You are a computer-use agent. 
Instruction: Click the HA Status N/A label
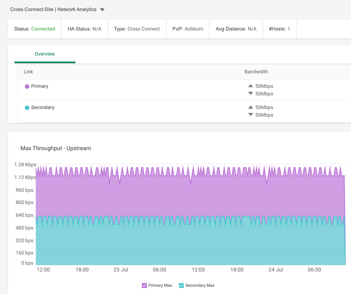point(84,29)
